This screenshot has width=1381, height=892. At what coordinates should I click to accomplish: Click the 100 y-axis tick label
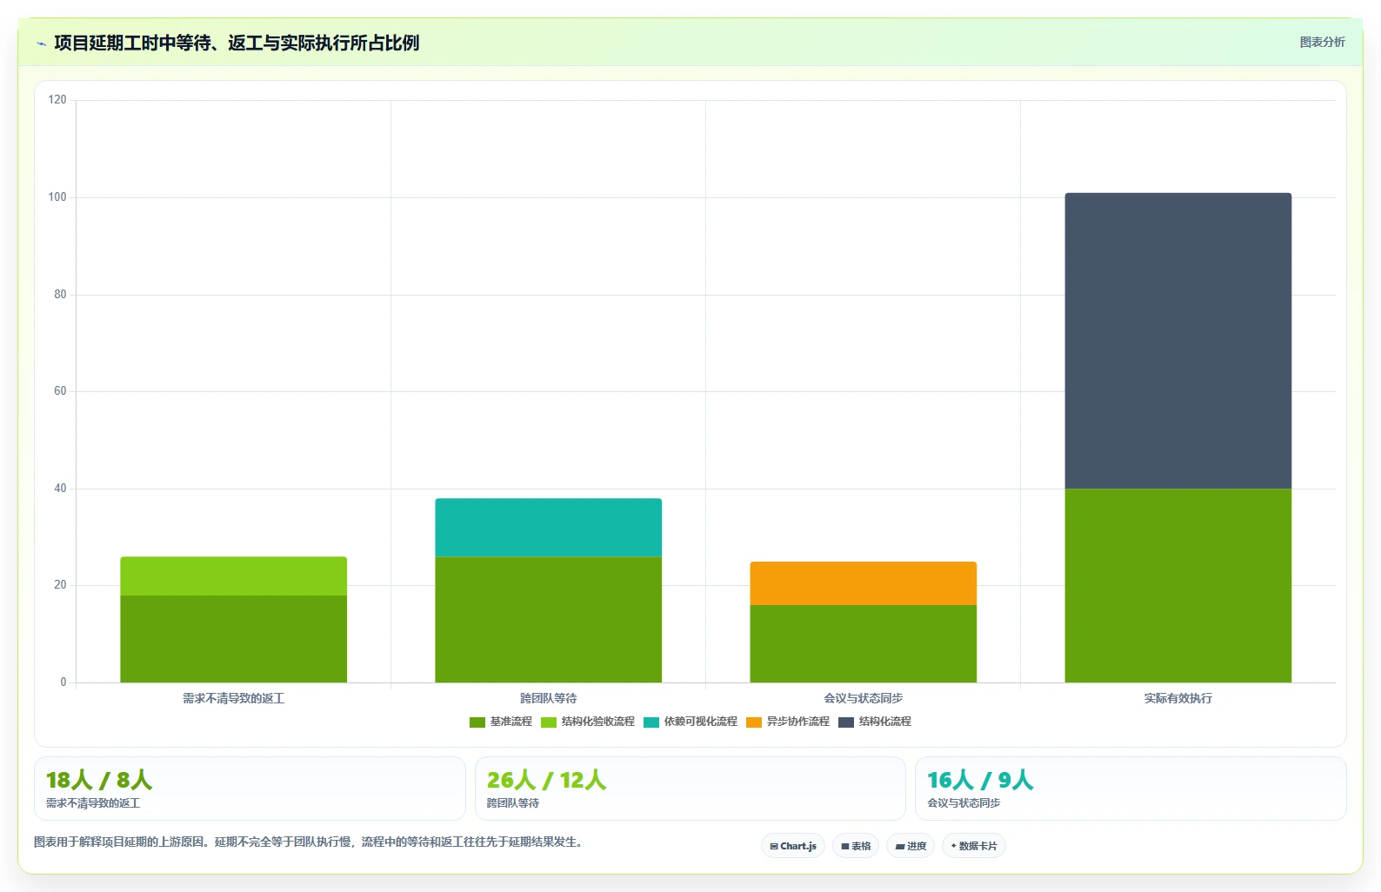point(57,197)
